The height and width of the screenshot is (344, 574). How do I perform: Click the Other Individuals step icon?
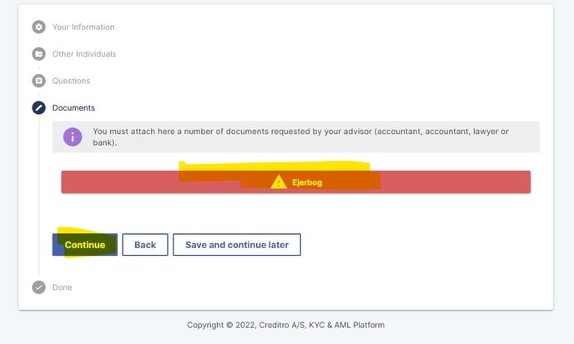(39, 54)
